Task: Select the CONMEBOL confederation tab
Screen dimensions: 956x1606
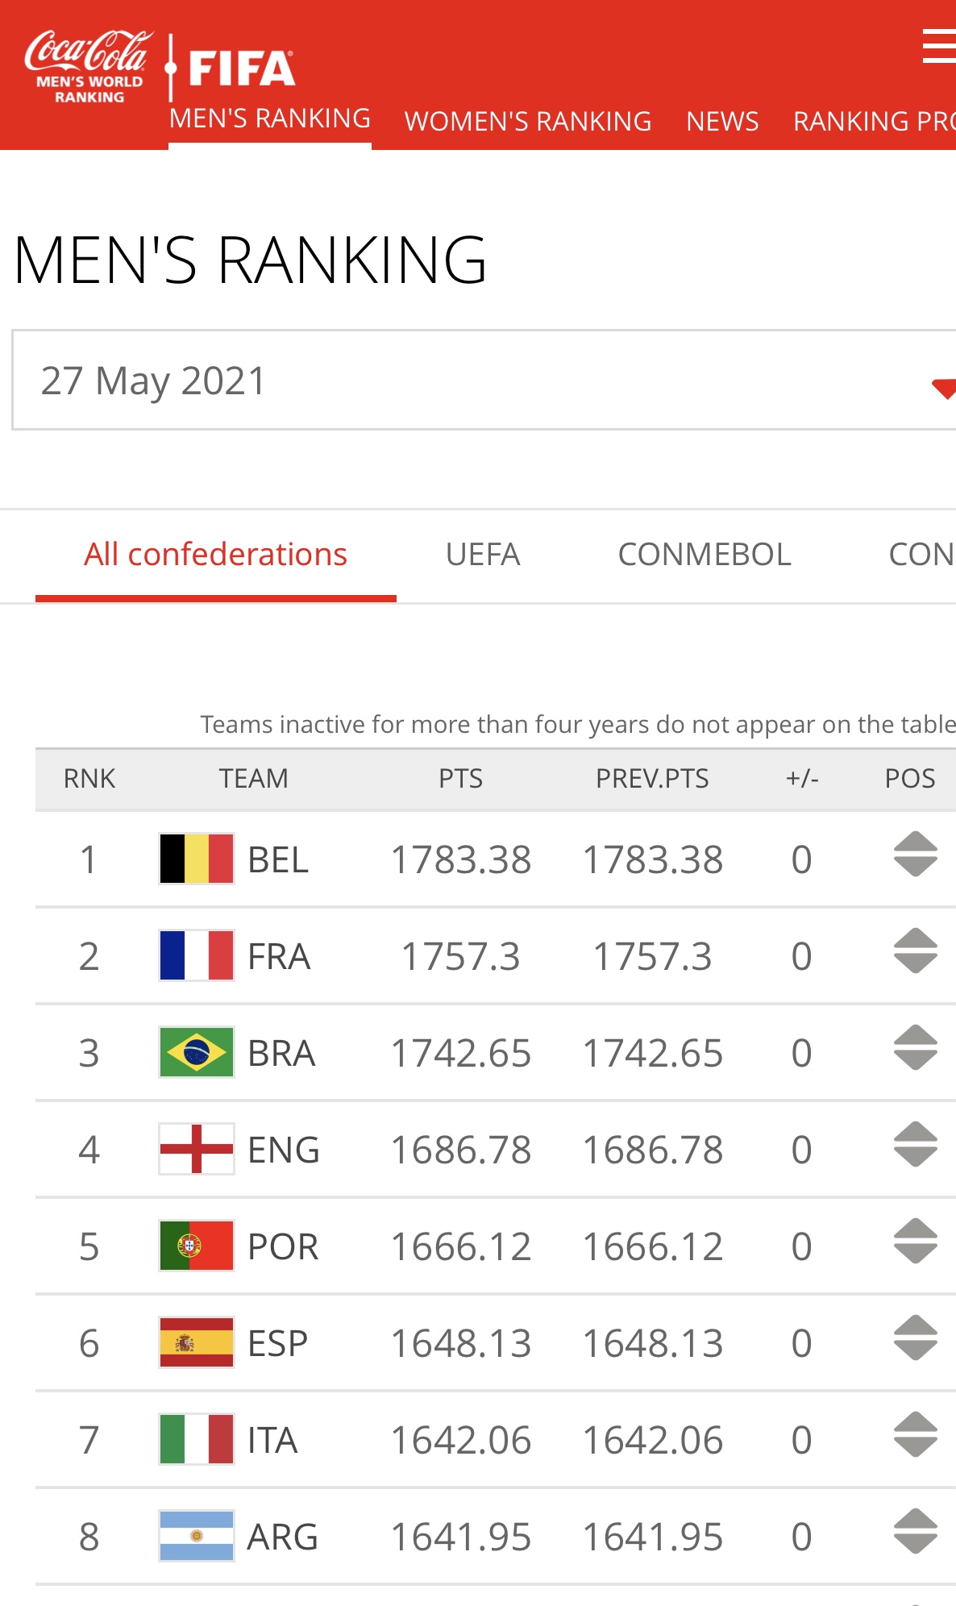Action: (705, 555)
